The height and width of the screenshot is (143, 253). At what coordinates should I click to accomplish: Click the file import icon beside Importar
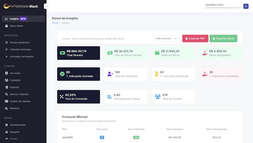click(x=6, y=87)
